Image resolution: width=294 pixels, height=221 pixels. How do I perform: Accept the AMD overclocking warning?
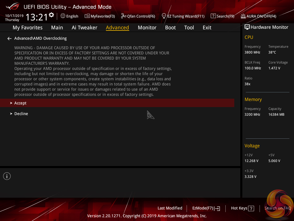(117, 103)
